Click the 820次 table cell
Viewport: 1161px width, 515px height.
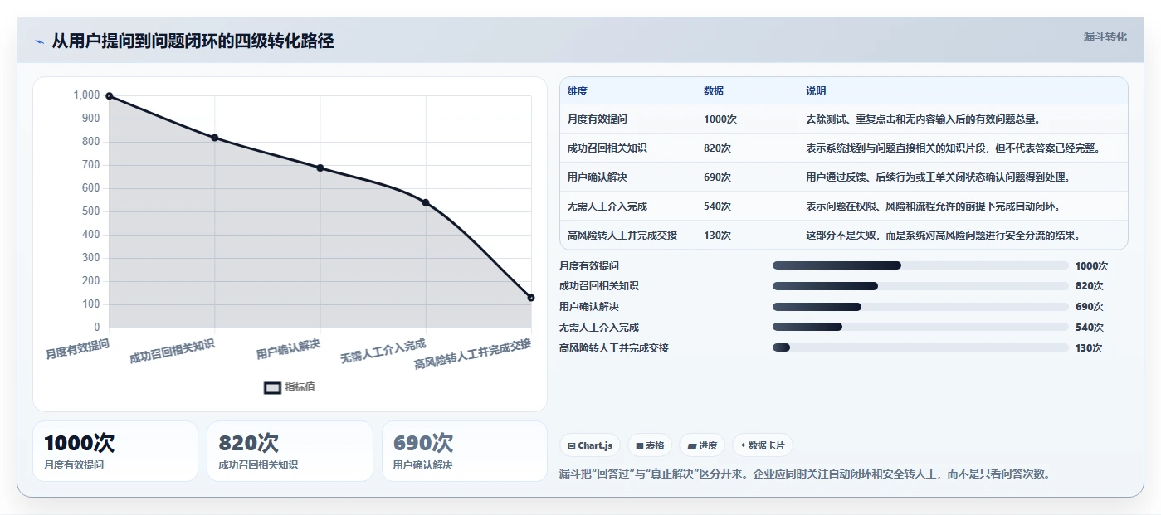(x=717, y=148)
